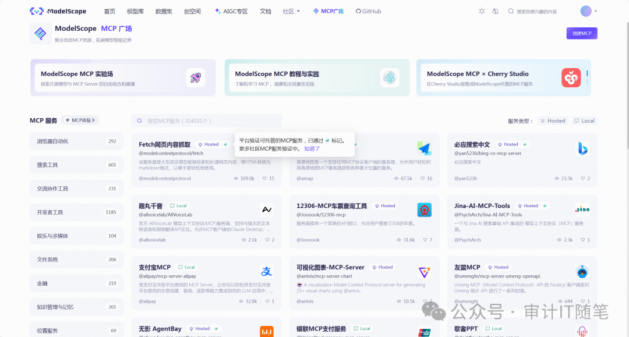Click the 12306 railway logo icon
This screenshot has width=629, height=337.
(424, 210)
